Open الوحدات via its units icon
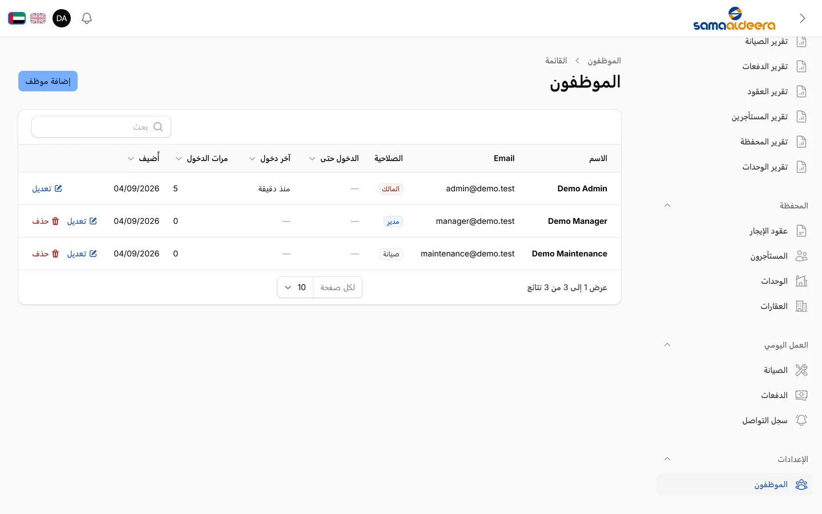This screenshot has width=822, height=514. tap(801, 281)
